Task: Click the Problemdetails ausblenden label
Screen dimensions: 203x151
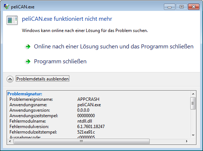Action: tap(42, 79)
